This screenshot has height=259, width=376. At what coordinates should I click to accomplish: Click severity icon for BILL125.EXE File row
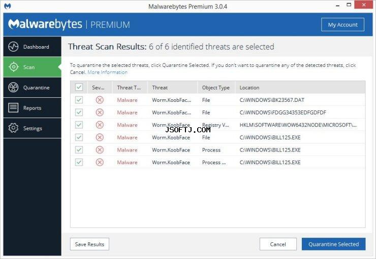(x=100, y=137)
